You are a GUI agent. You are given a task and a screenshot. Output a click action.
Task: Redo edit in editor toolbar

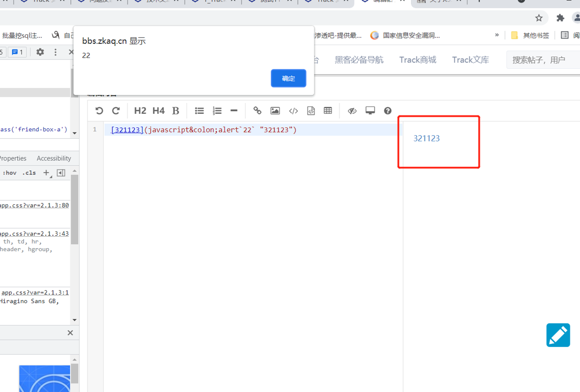(x=116, y=111)
